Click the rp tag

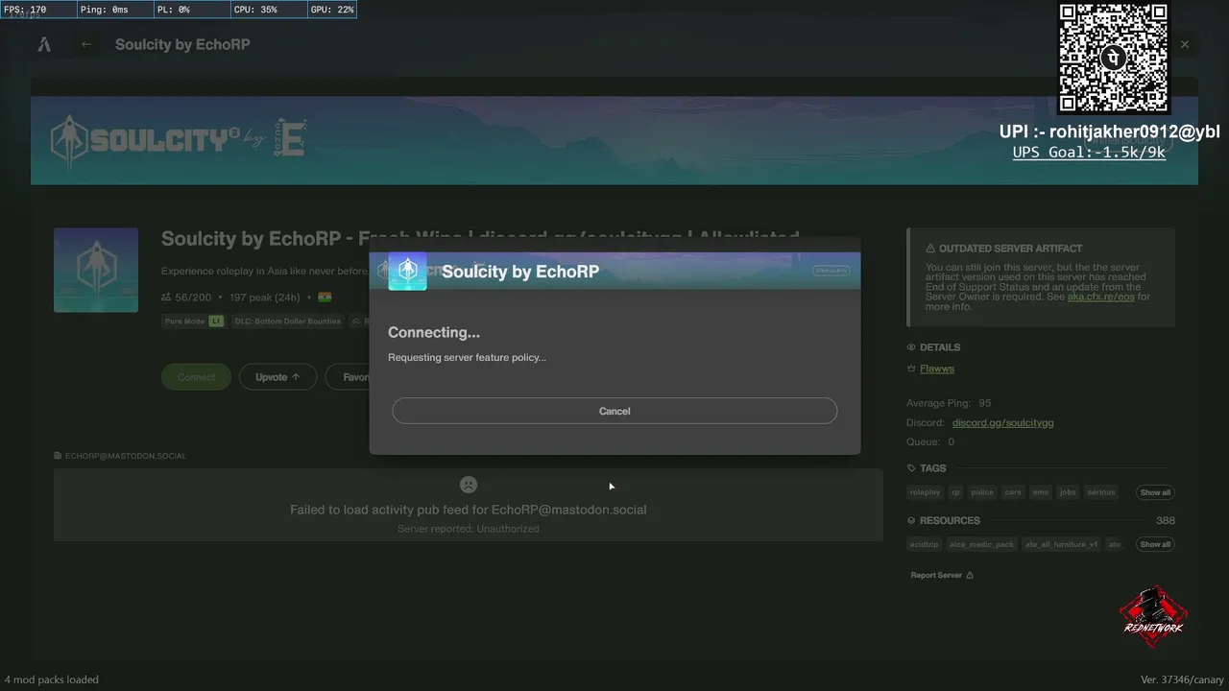[x=955, y=492]
